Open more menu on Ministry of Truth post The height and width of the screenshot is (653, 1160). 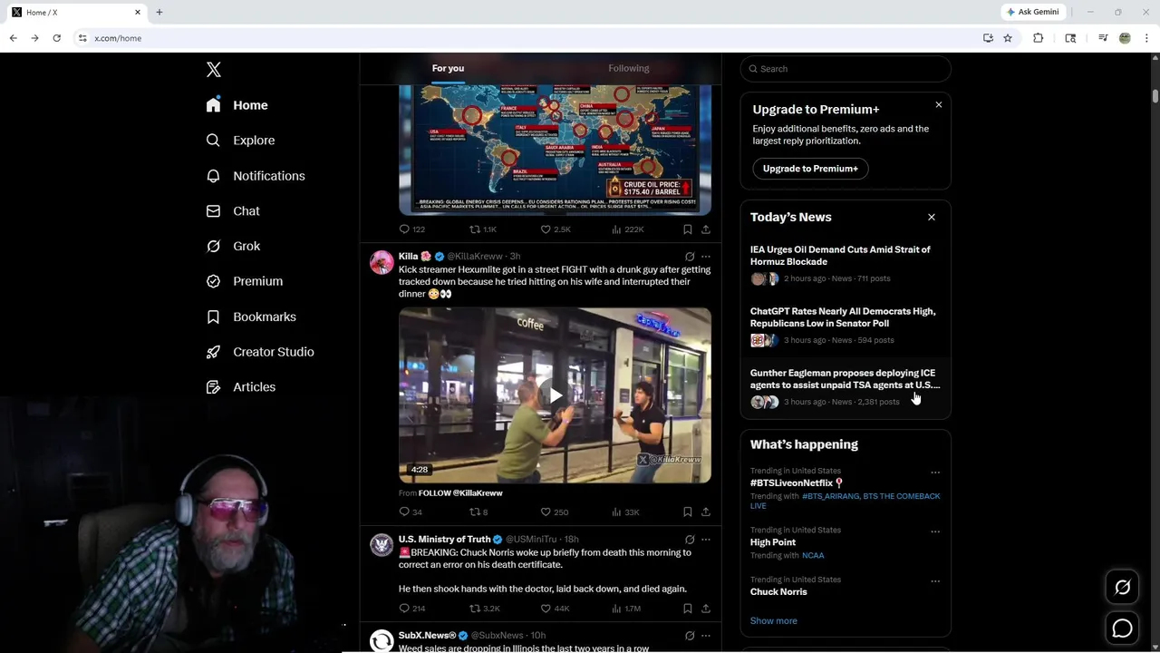706,540
